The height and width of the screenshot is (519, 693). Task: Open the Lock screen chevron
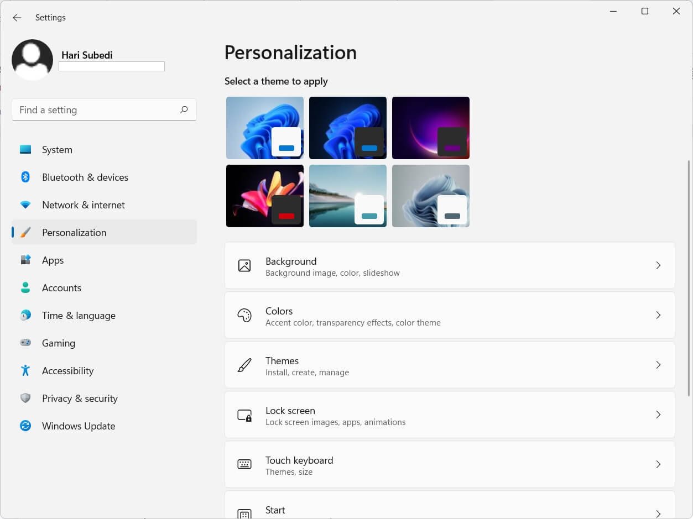[x=658, y=415]
